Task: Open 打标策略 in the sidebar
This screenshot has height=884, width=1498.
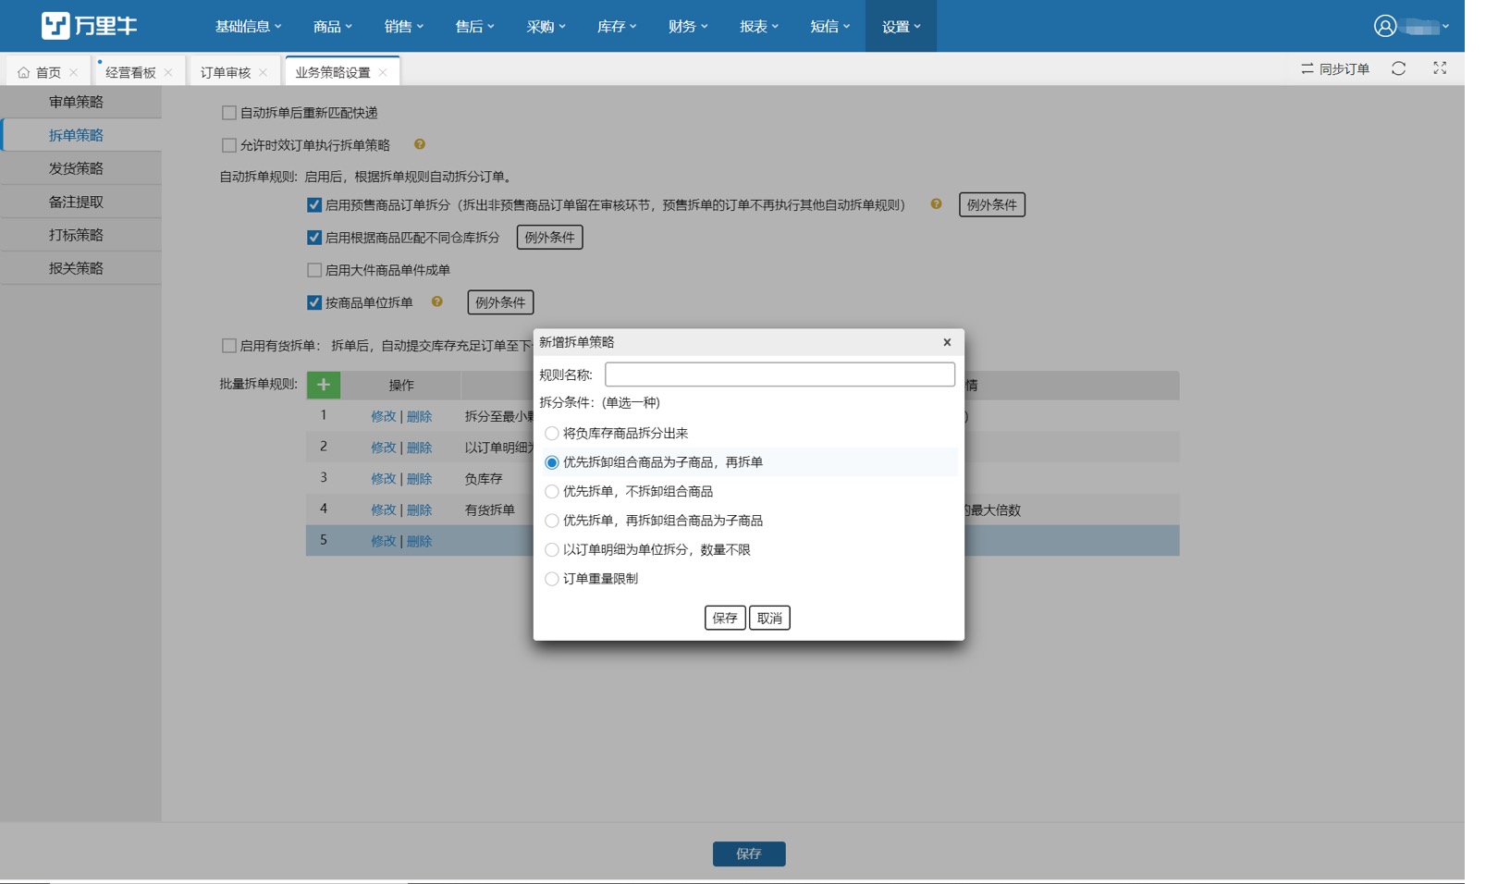Action: click(x=80, y=235)
